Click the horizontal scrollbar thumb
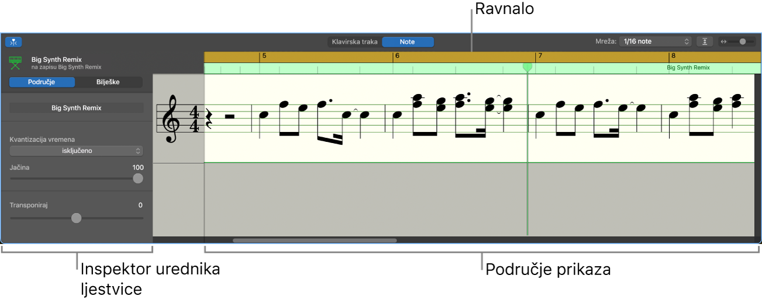The width and height of the screenshot is (762, 303). [315, 240]
